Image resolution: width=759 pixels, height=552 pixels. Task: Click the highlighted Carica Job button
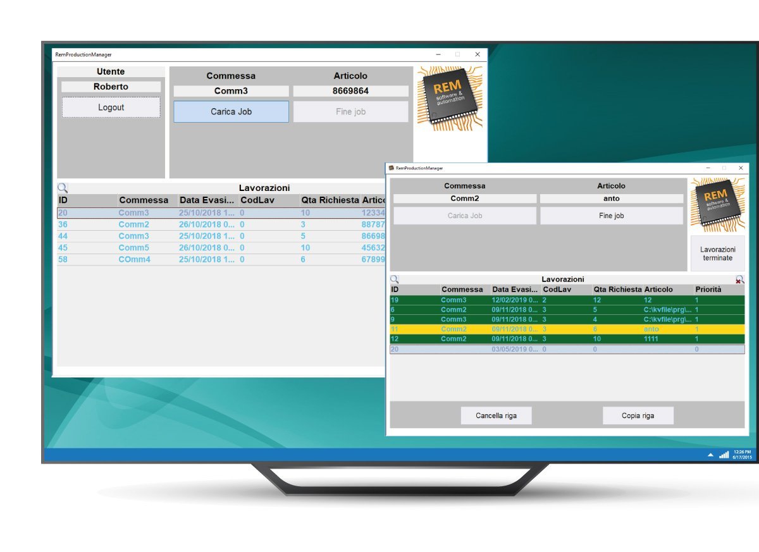click(x=231, y=112)
